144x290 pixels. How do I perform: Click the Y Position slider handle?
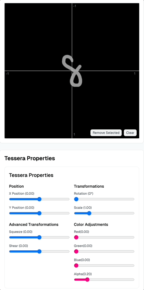39,213
